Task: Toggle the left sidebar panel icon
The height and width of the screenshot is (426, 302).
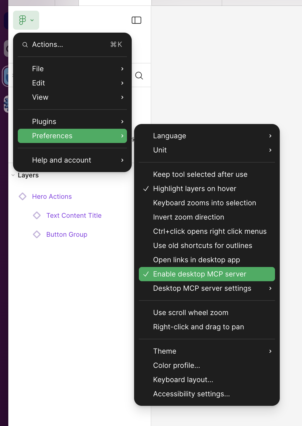Action: pos(136,20)
